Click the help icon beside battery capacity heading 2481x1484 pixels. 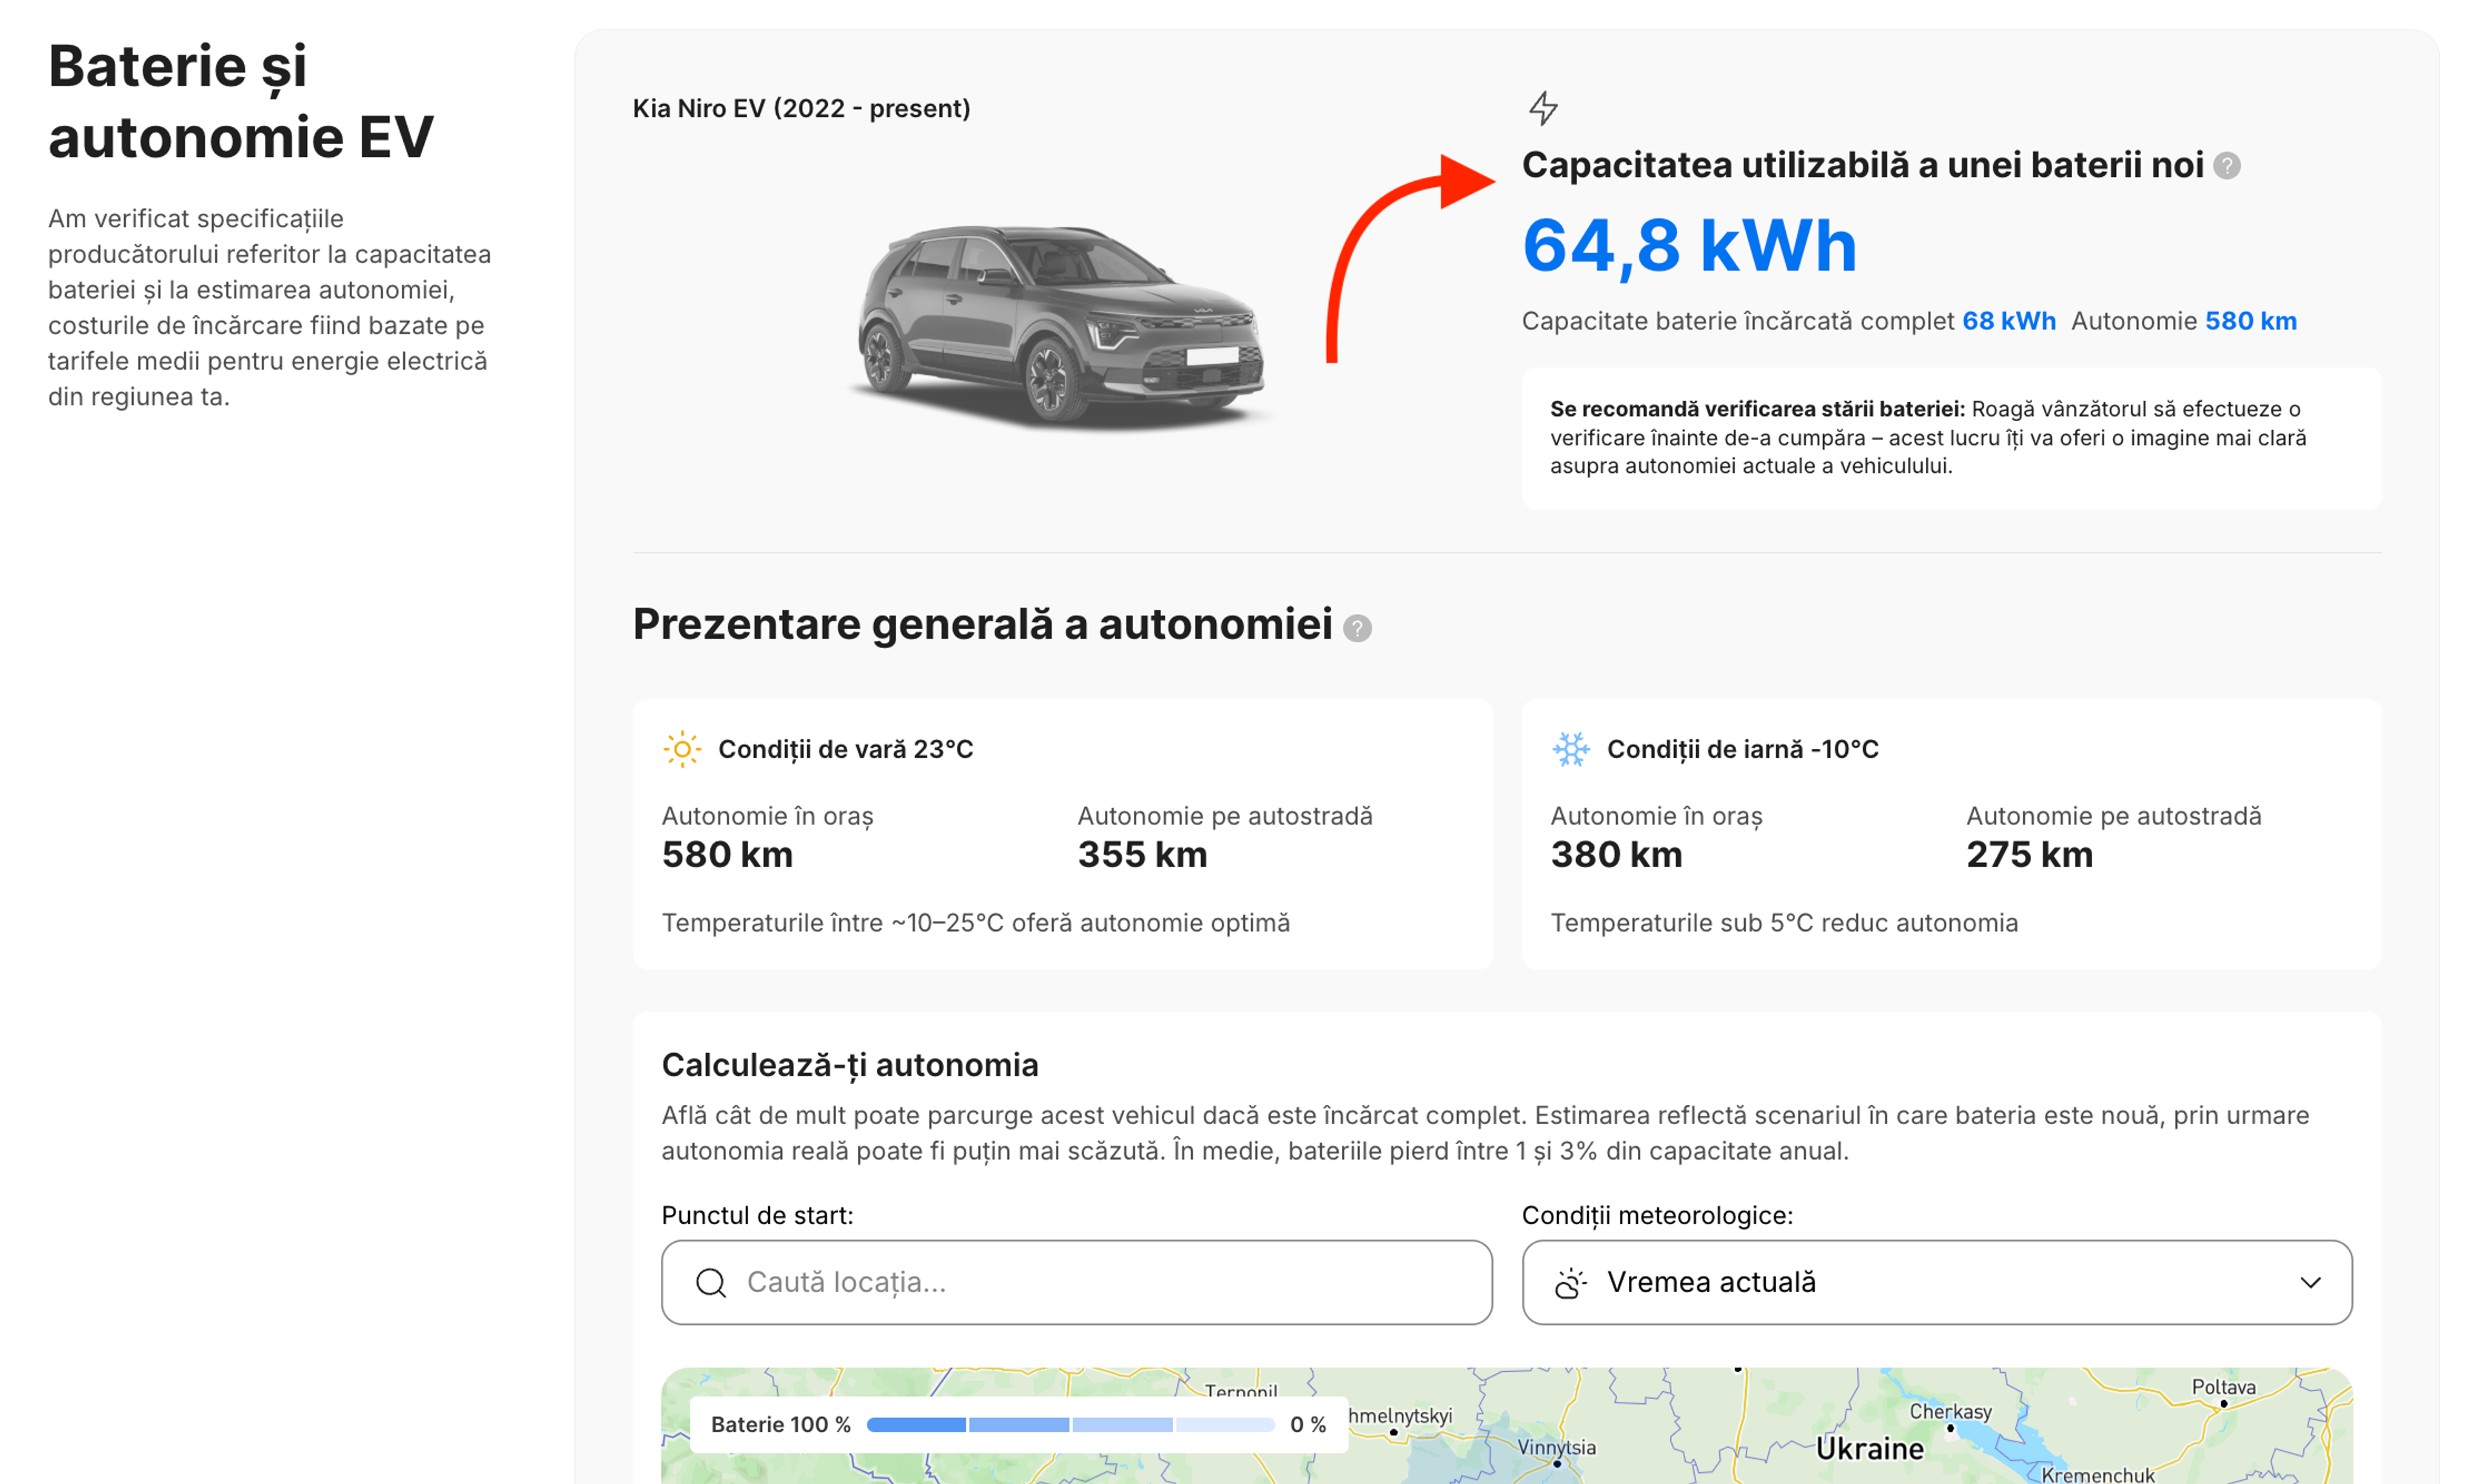(2226, 166)
